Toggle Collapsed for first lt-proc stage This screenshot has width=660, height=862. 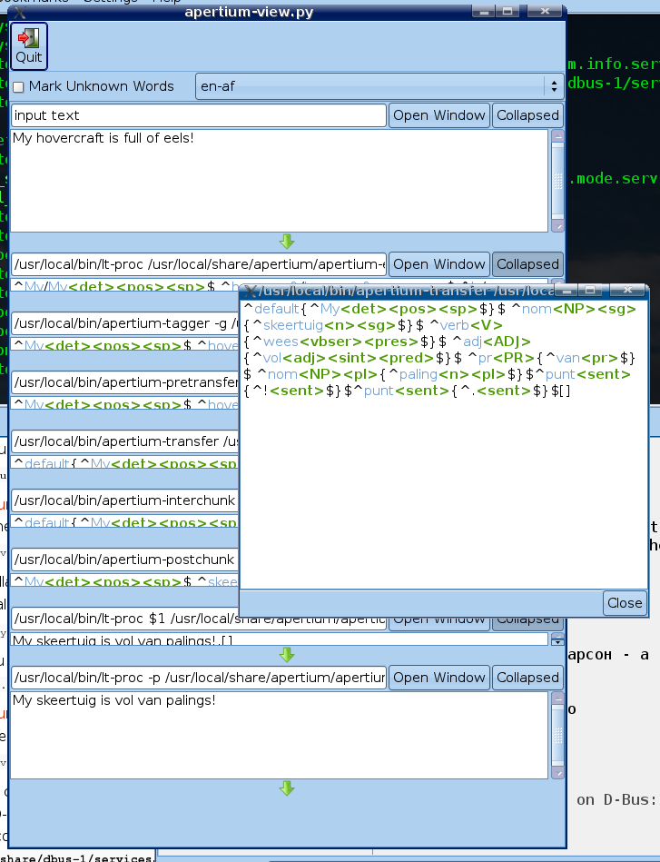tap(527, 264)
